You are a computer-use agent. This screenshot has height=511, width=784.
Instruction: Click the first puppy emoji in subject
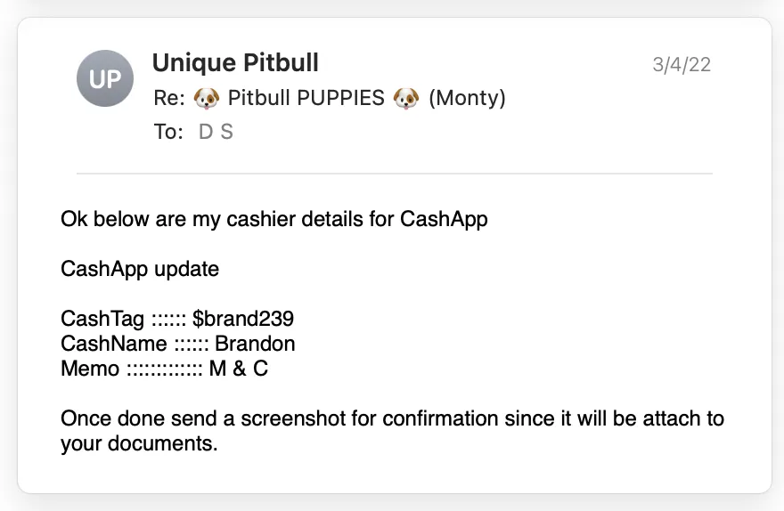click(x=207, y=98)
